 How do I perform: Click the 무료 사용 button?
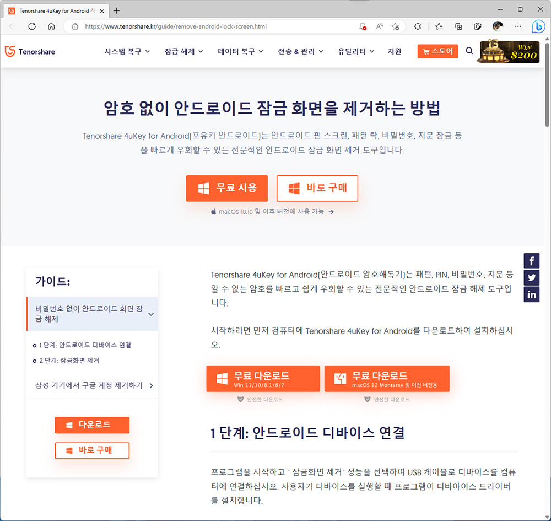click(x=227, y=189)
